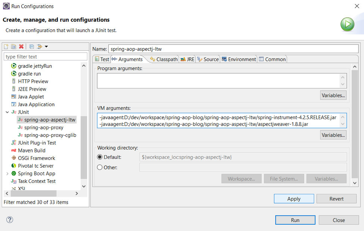Click the OSGi Framework icon
The height and width of the screenshot is (231, 364).
(14, 158)
